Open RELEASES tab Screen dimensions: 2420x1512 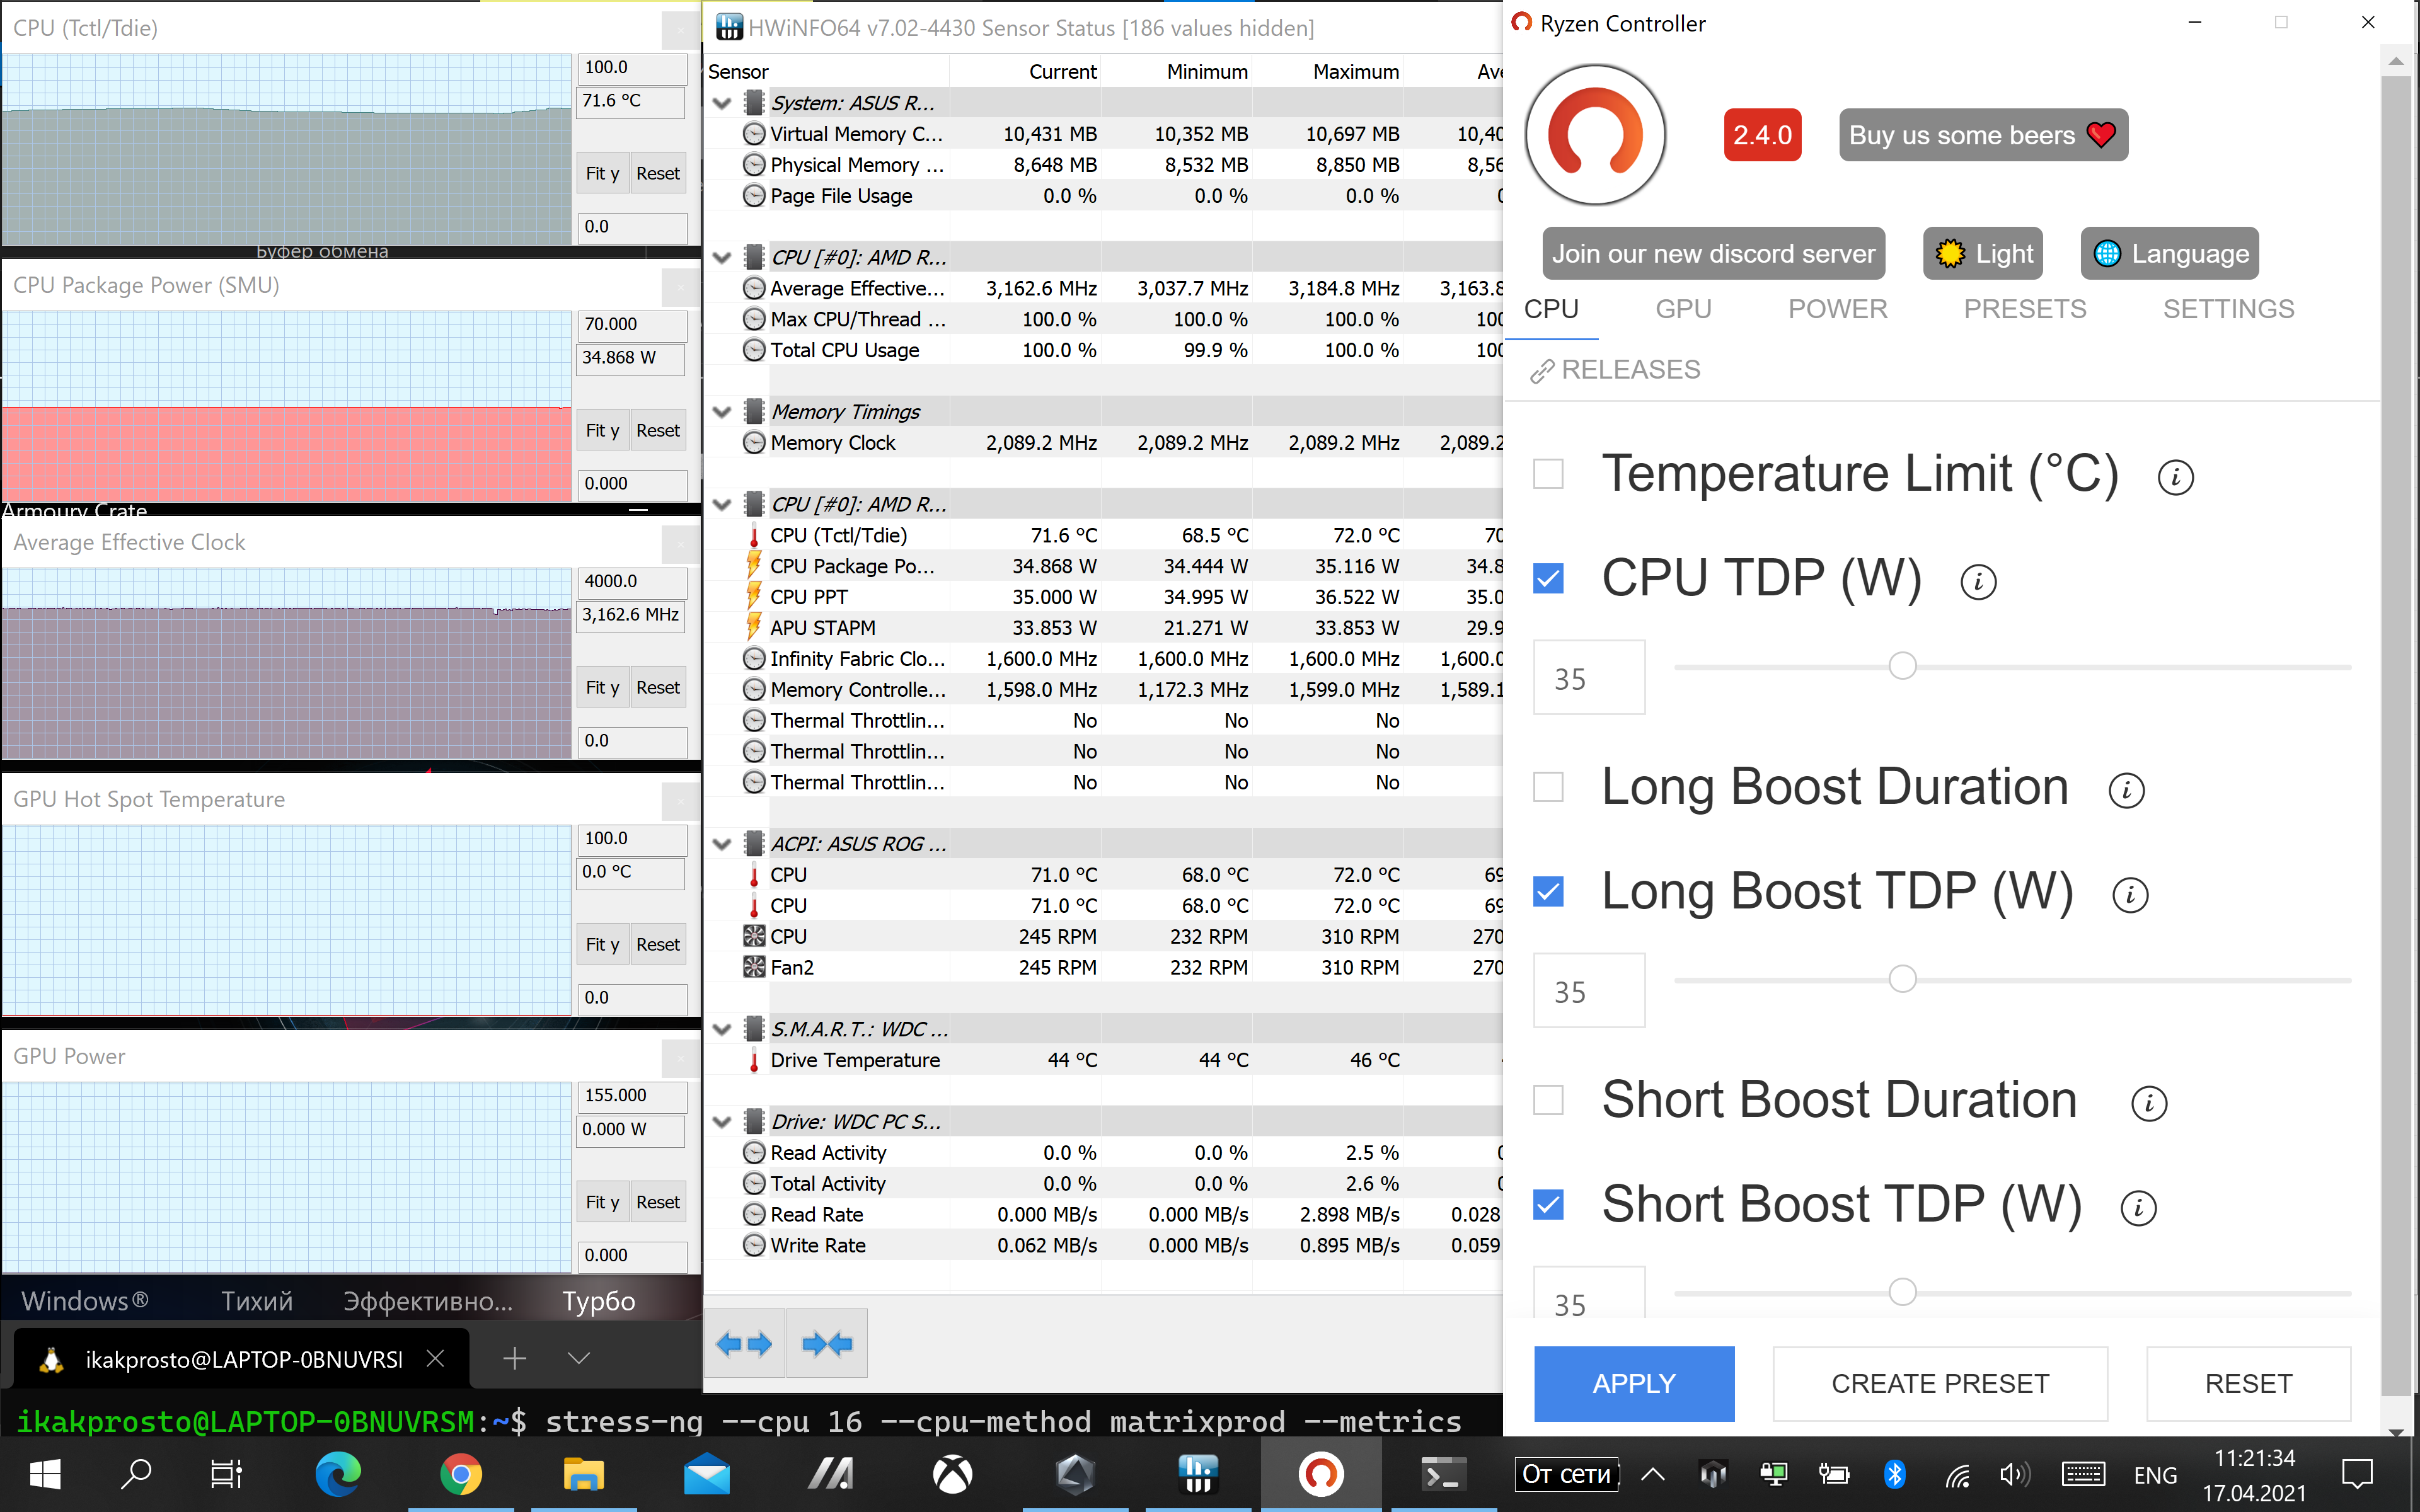1615,370
